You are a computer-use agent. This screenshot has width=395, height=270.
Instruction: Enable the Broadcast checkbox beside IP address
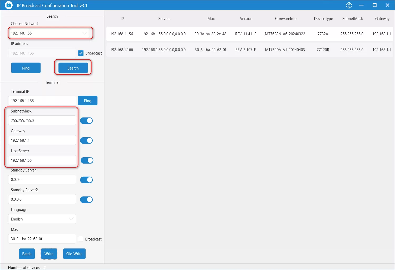coord(81,53)
